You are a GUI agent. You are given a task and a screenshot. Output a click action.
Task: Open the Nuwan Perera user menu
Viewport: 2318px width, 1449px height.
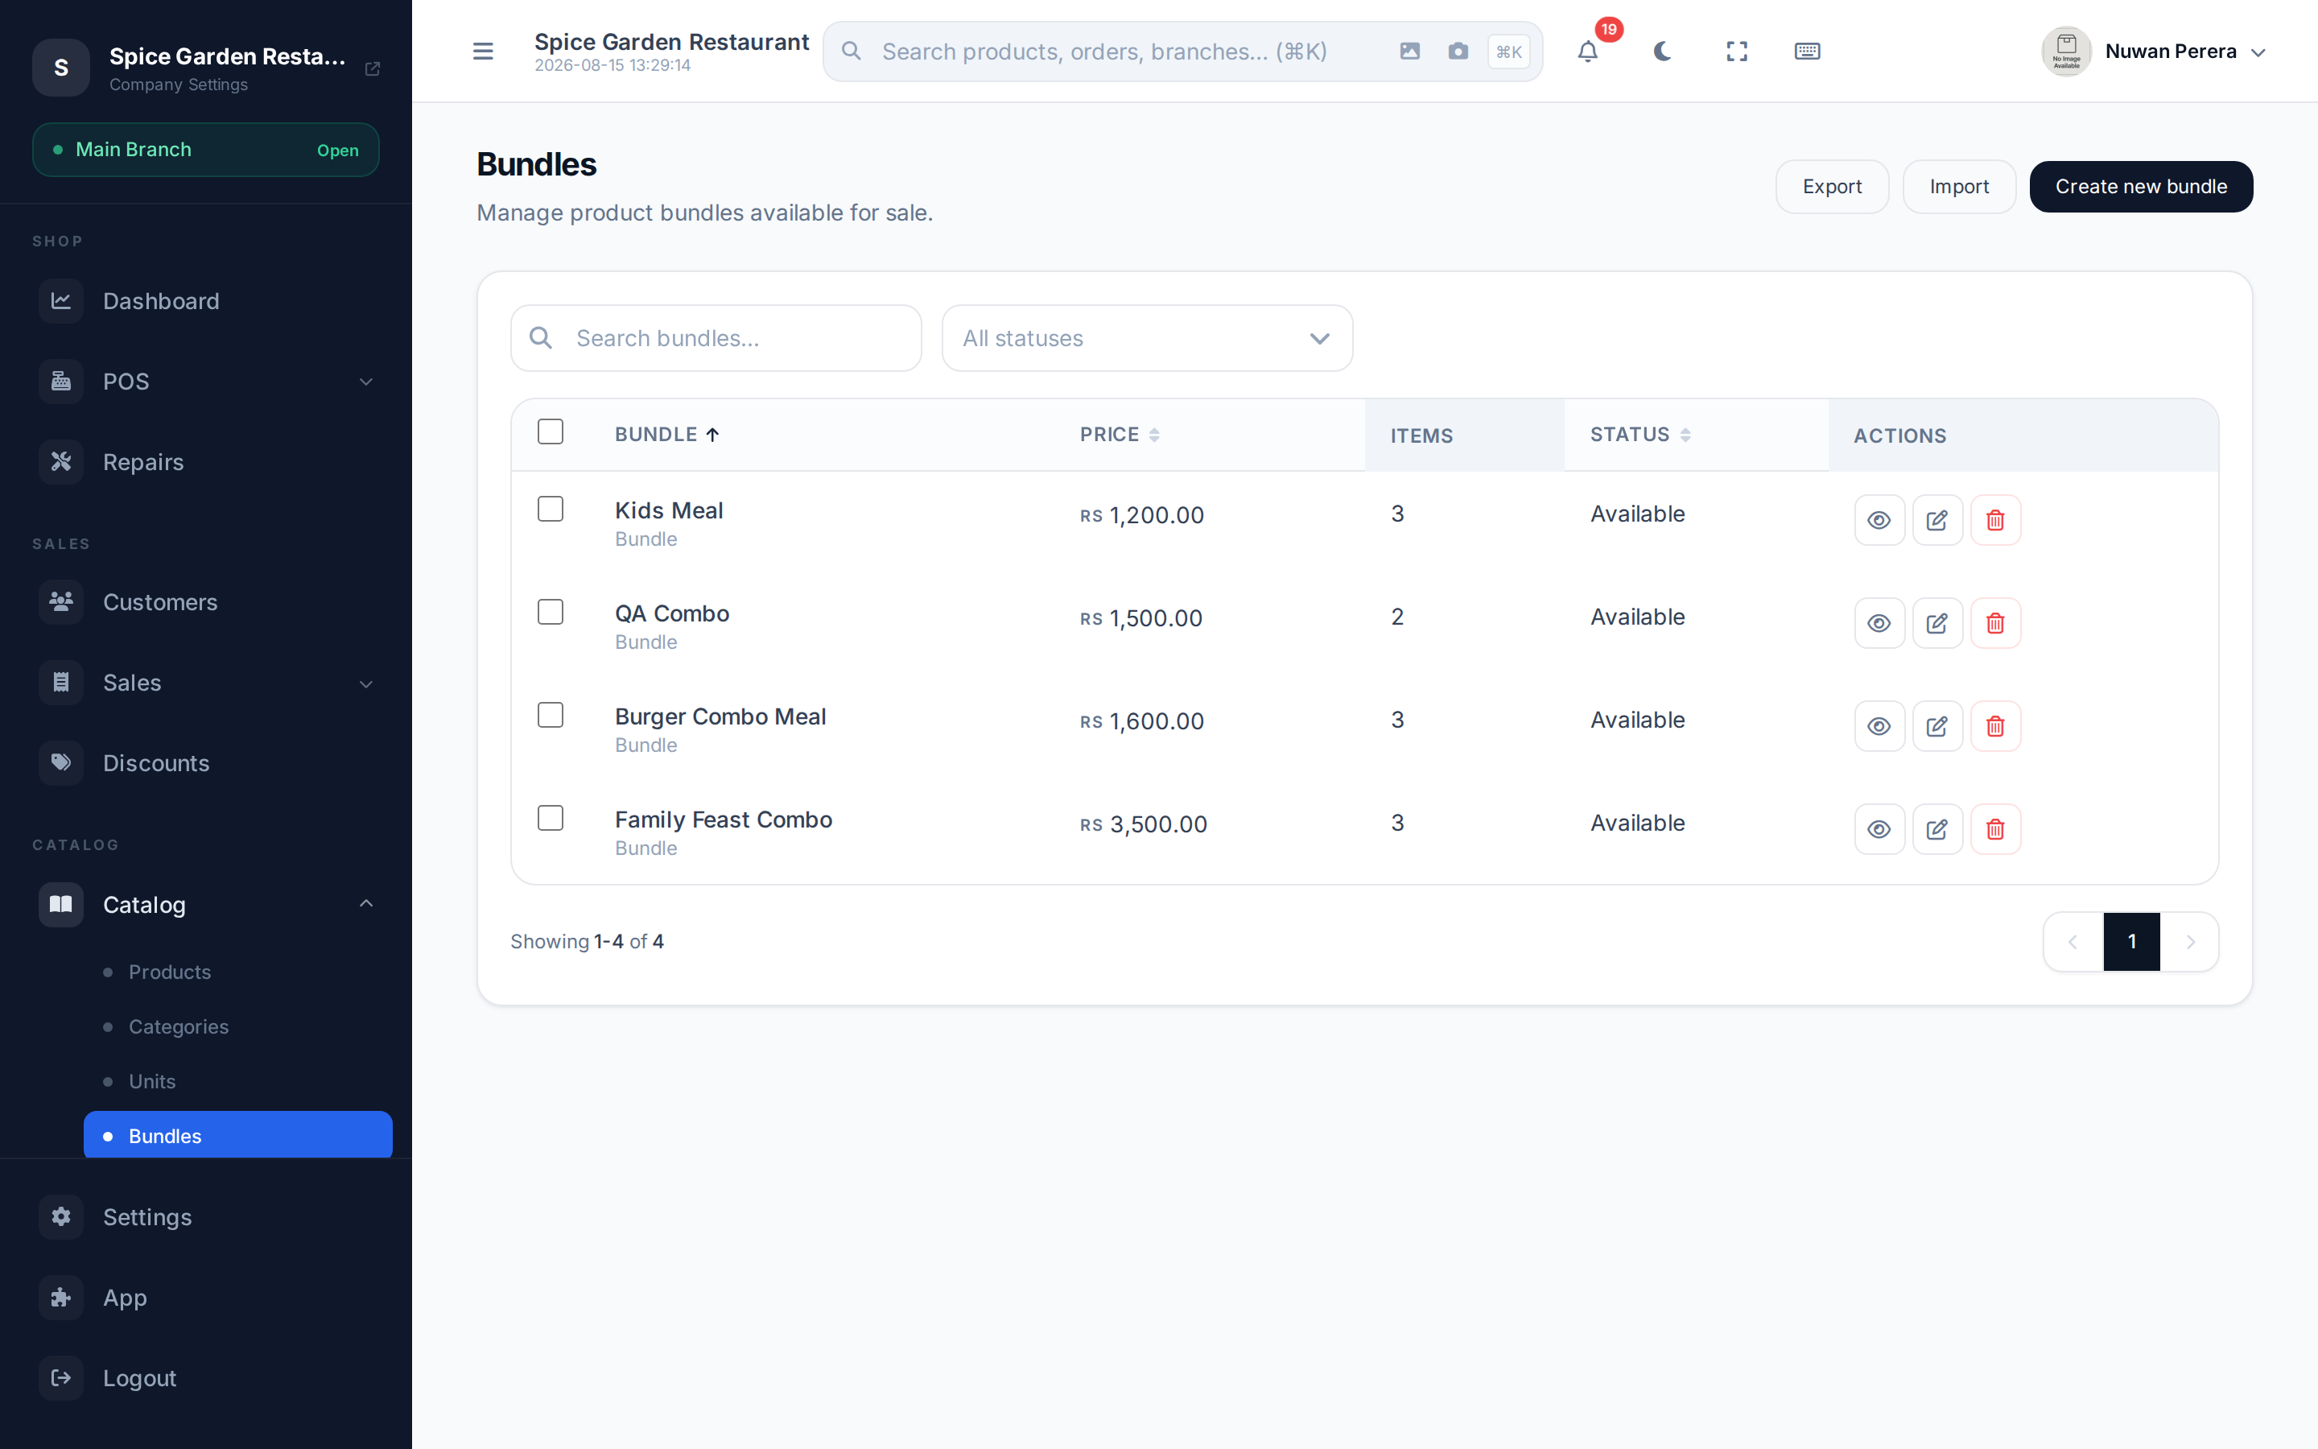point(2154,51)
